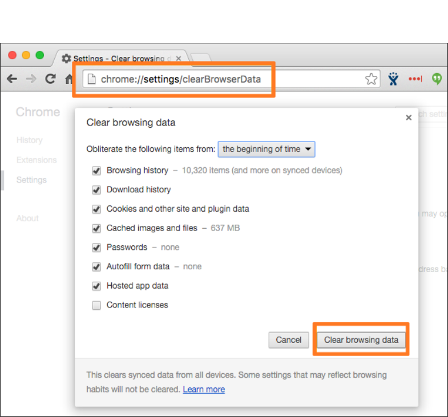
Task: Select Settings in the sidebar
Action: coord(31,180)
